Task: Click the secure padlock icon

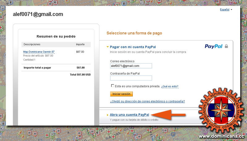Action: click(226, 46)
